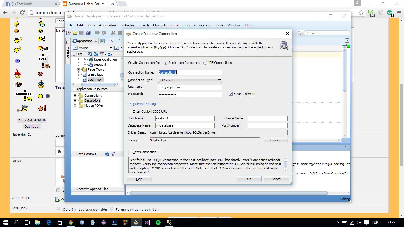Click the Test Connection button
The height and width of the screenshot is (227, 404).
145,152
